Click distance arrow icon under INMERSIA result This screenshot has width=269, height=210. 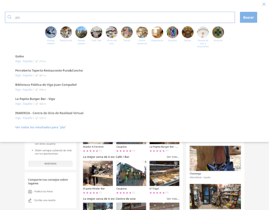(37, 118)
